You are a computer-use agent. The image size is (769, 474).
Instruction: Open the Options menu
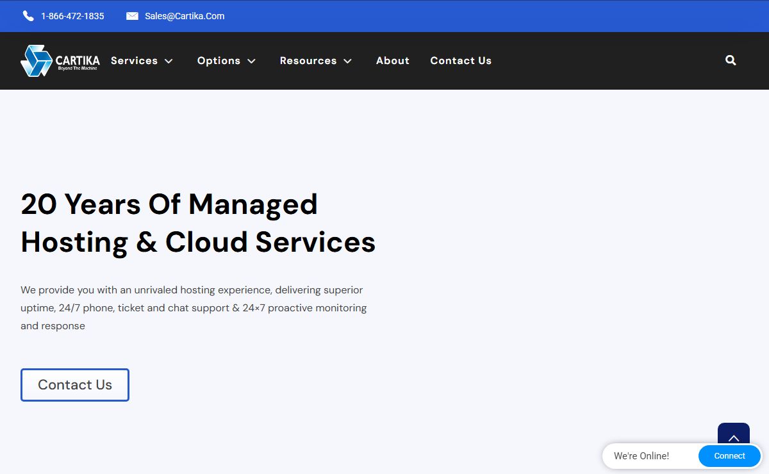(219, 60)
